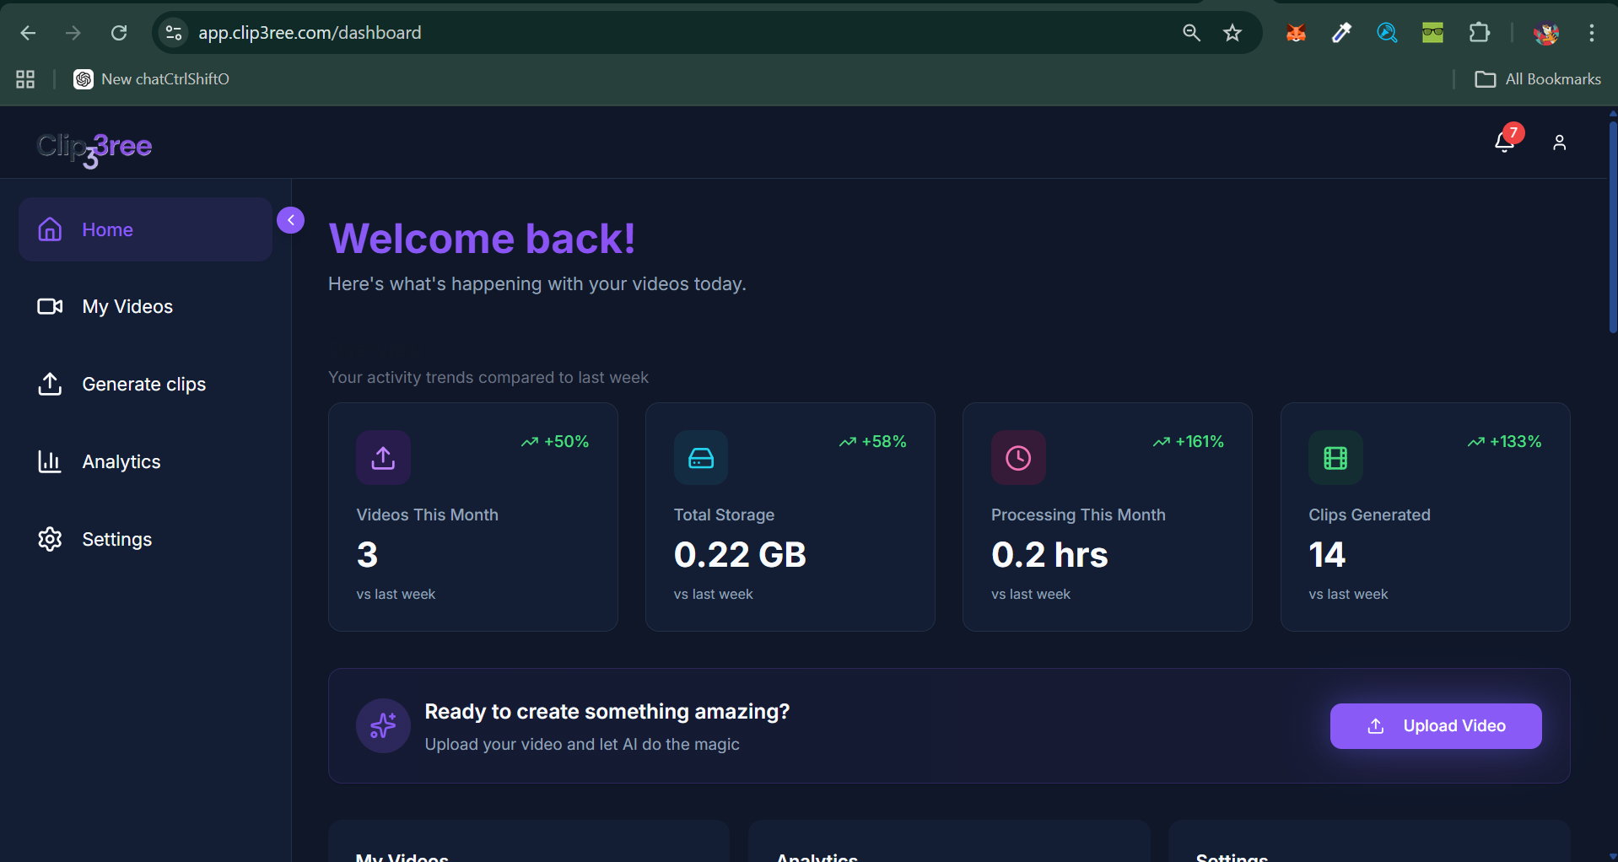This screenshot has width=1618, height=862.
Task: Open Settings from the sidebar
Action: coord(116,539)
